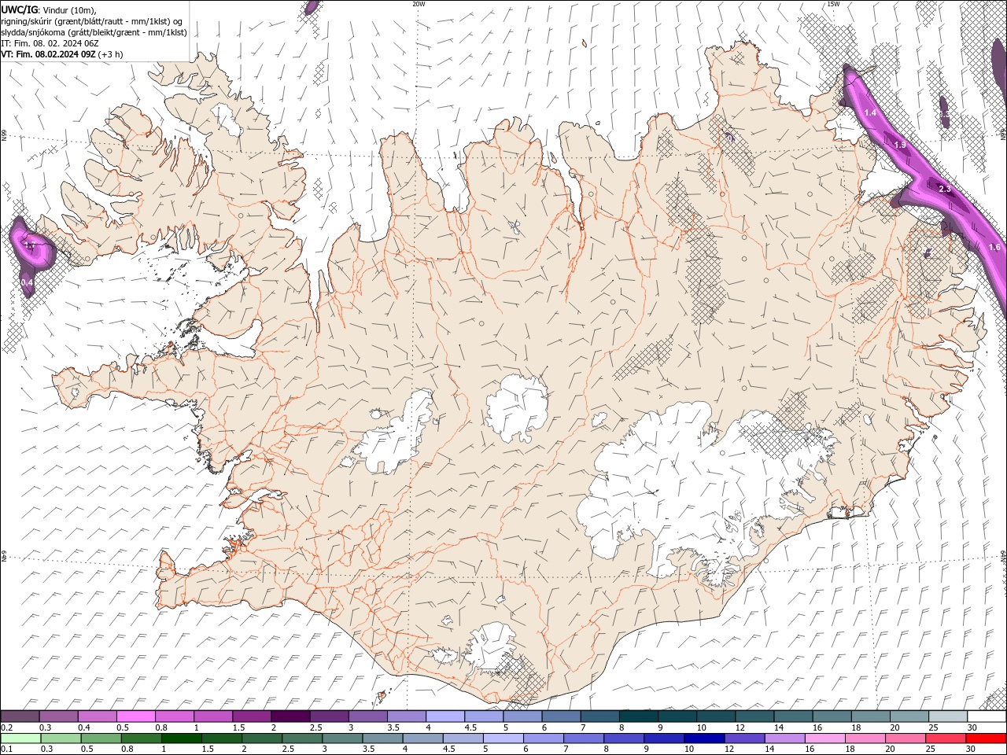Image resolution: width=1007 pixels, height=755 pixels.
Task: Click the "0.1" label on the lower legend row
Action: pos(6,749)
